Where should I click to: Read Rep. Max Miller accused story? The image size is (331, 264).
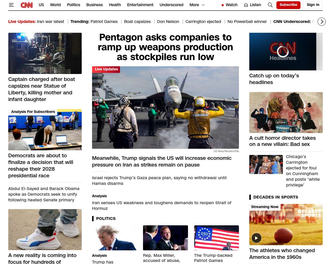(x=162, y=258)
